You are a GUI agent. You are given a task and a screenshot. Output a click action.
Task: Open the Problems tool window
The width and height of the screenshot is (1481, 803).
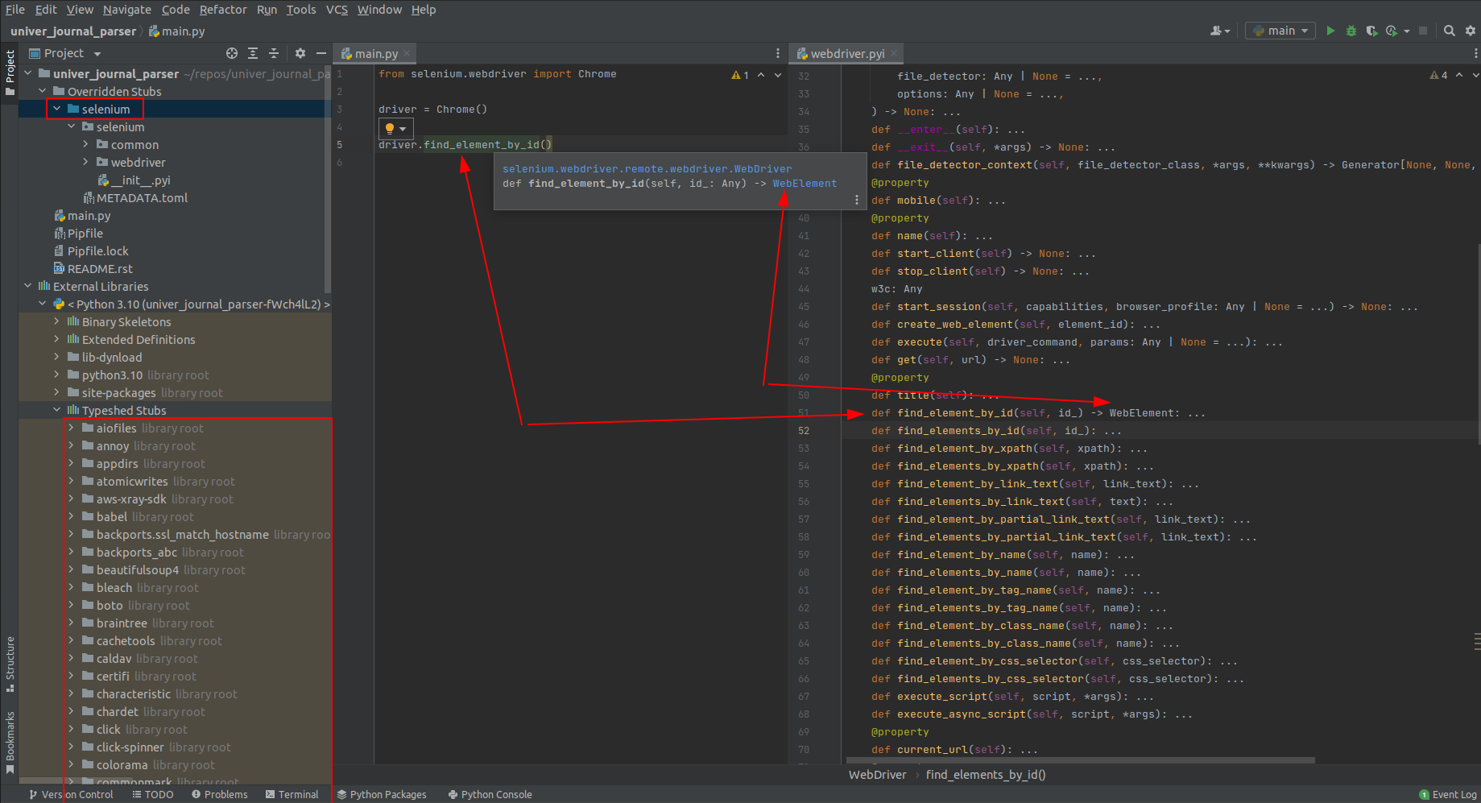coord(220,794)
